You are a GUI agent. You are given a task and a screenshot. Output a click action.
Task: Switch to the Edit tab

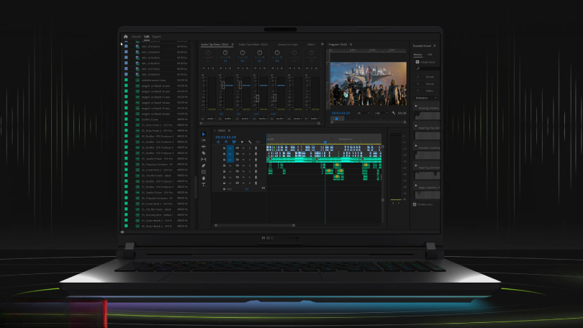(147, 37)
